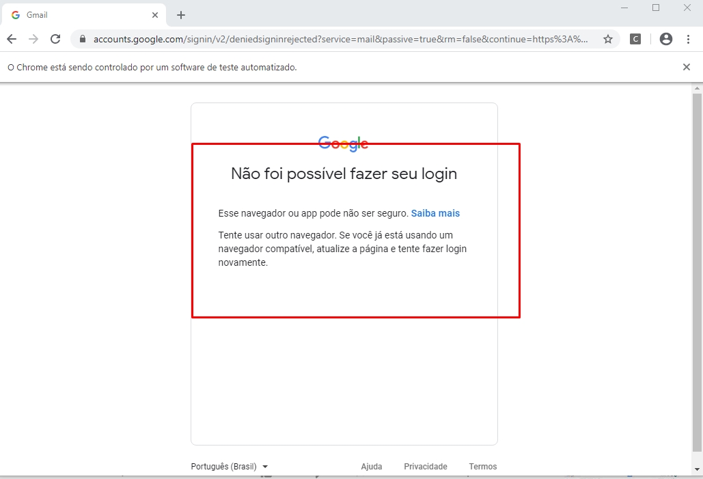Image resolution: width=703 pixels, height=479 pixels.
Task: Click the scrollbar up arrow
Action: (x=697, y=88)
